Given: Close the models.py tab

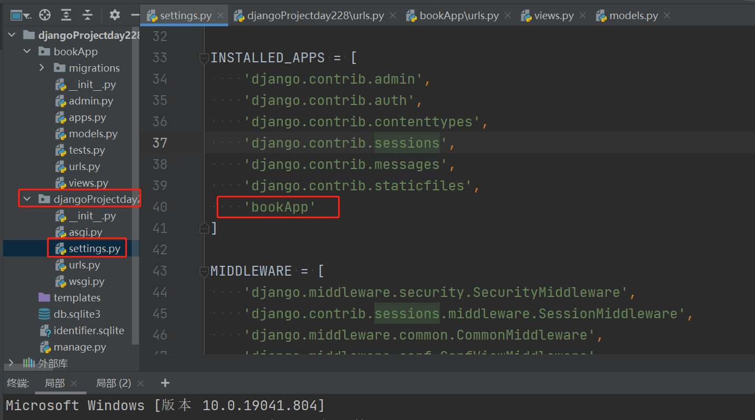Looking at the screenshot, I should [x=666, y=16].
